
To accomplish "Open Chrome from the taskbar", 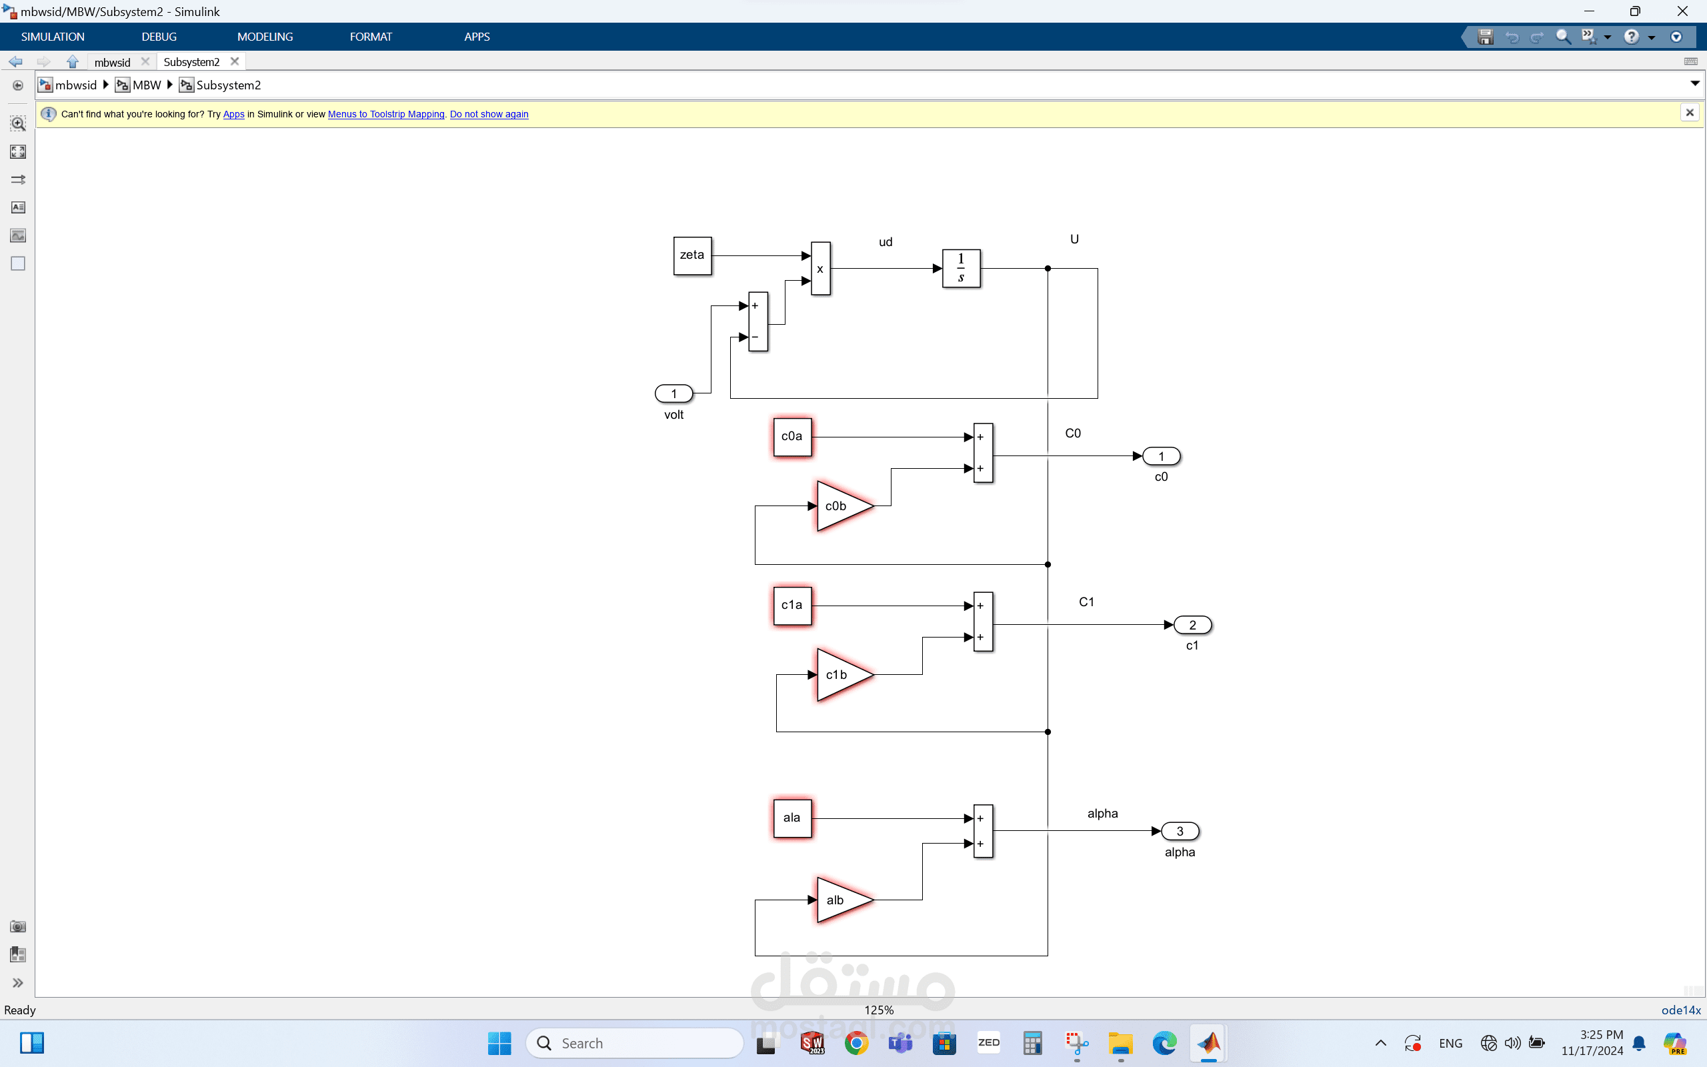I will coord(856,1043).
